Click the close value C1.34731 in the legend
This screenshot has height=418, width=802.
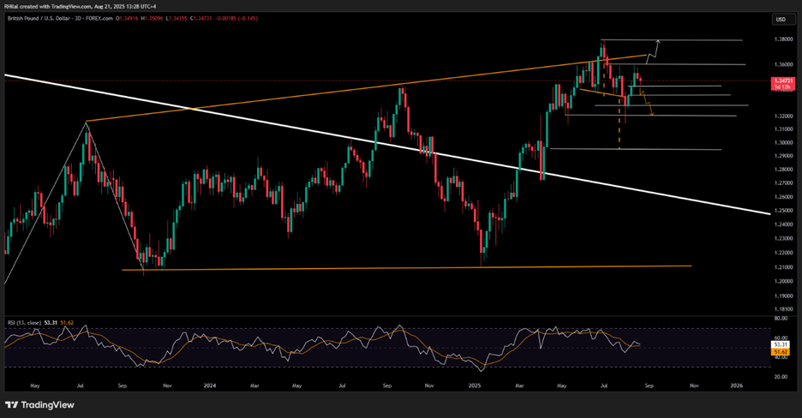pyautogui.click(x=201, y=18)
